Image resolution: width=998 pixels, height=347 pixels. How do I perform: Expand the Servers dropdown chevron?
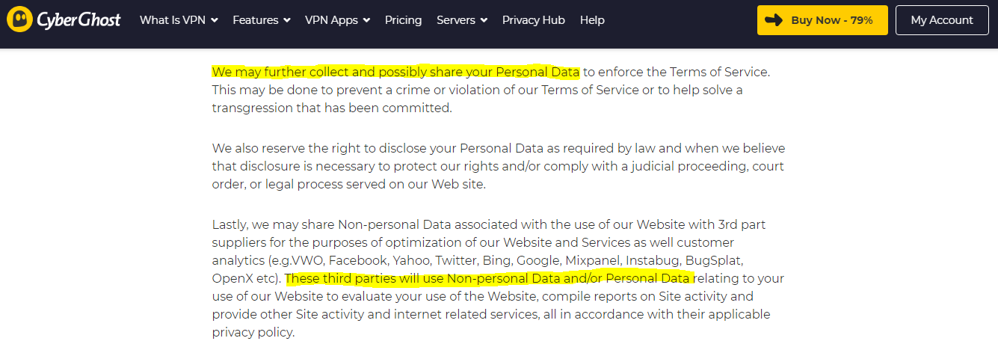(484, 20)
